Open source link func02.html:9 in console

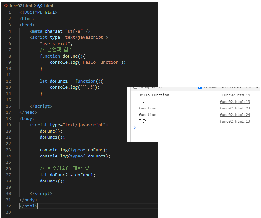pos(236,95)
